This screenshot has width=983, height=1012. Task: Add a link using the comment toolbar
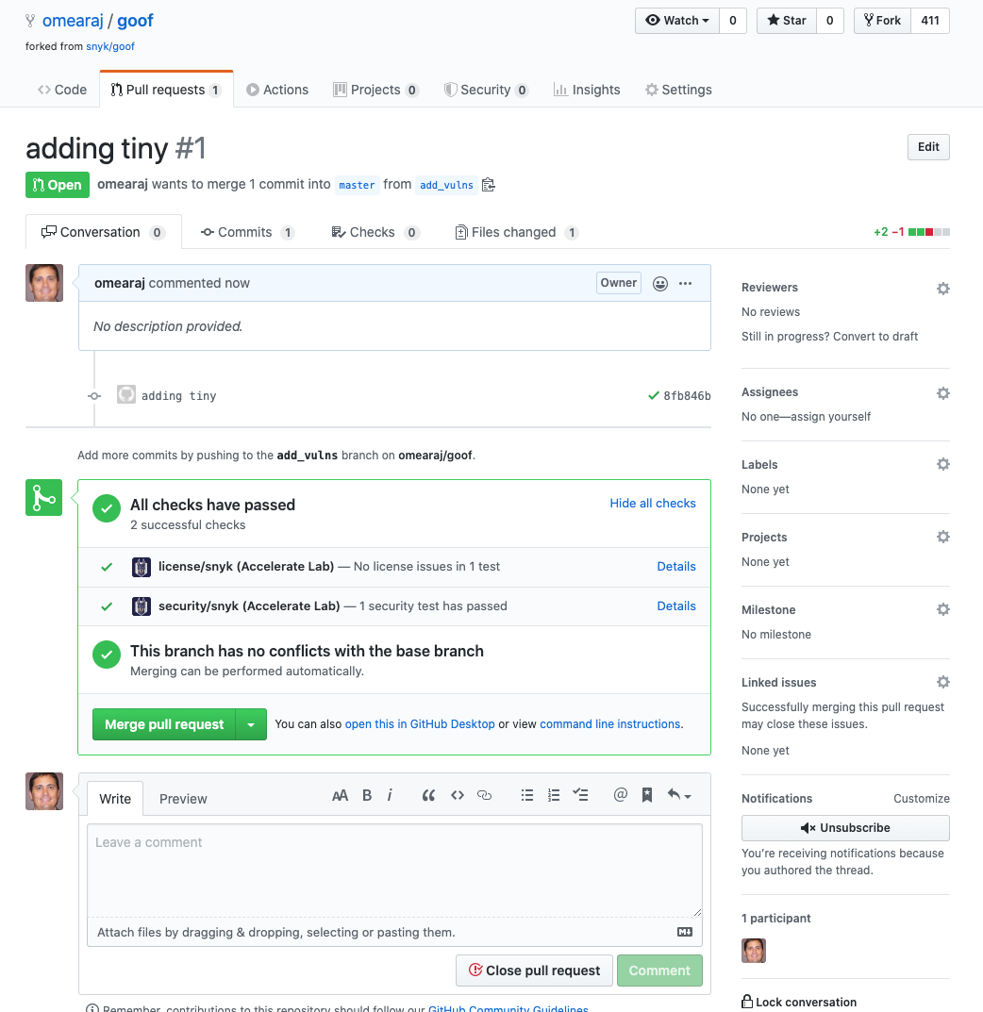point(485,795)
